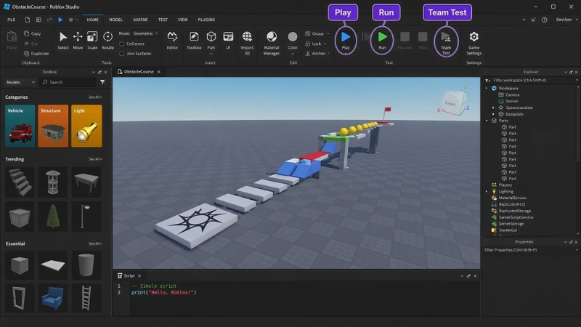This screenshot has height=327, width=581.
Task: Switch to the VIEW ribbon tab
Action: (x=183, y=20)
